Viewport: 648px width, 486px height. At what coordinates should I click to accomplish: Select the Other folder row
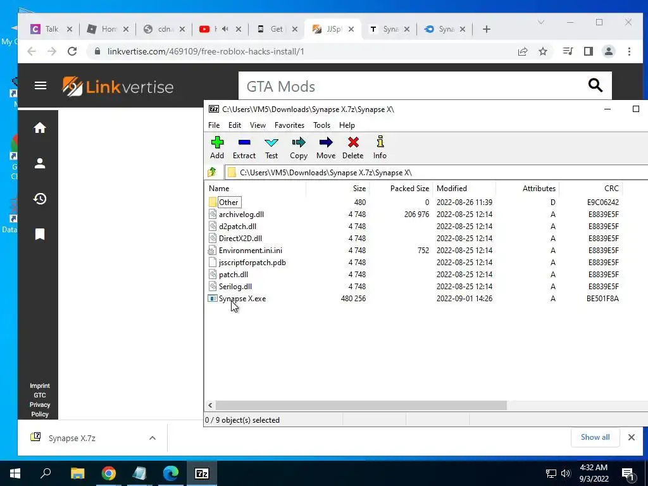pos(228,202)
